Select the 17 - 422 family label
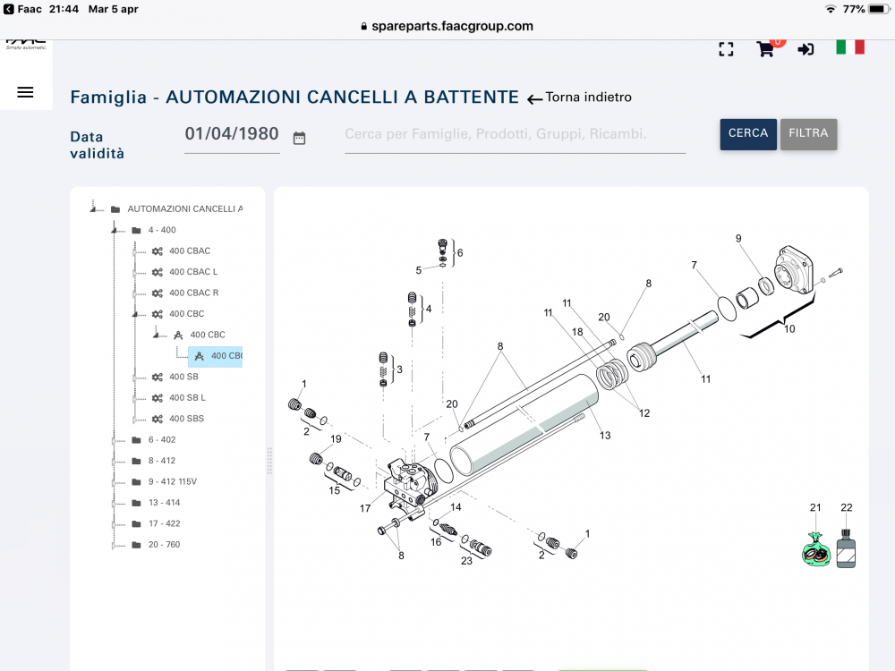The width and height of the screenshot is (895, 671). [165, 523]
